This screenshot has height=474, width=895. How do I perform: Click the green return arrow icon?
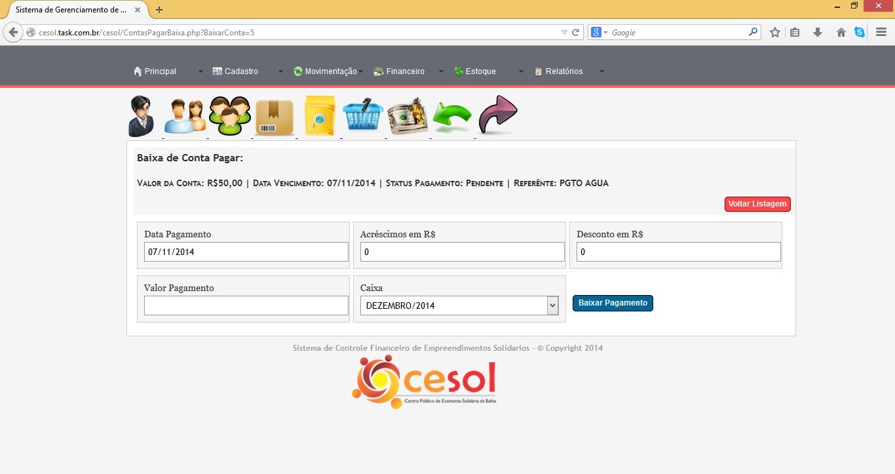tap(452, 117)
